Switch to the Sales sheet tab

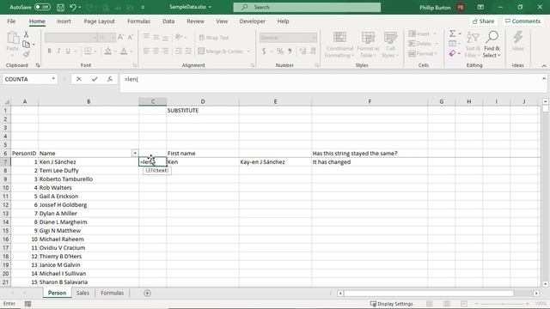coord(82,293)
